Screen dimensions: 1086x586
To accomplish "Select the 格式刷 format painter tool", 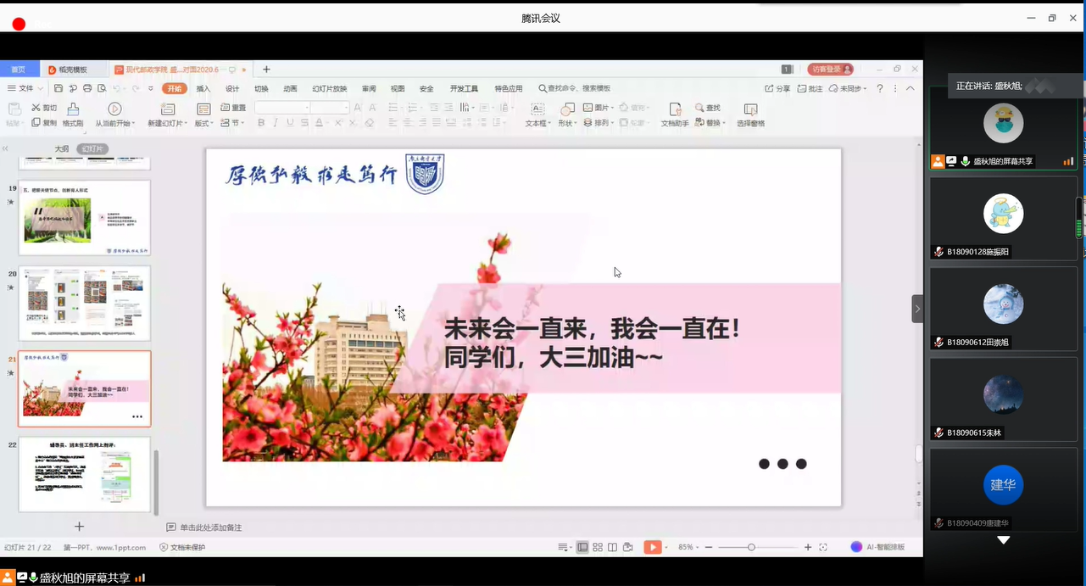I will 73,114.
